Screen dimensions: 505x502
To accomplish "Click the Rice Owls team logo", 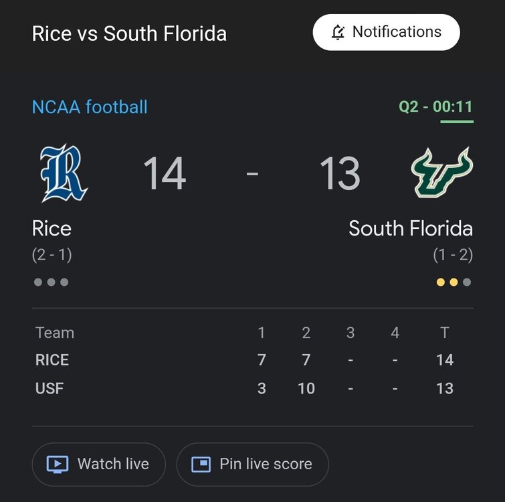I will point(64,174).
